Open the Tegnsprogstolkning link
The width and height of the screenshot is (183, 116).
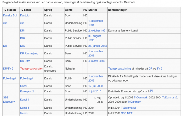[119, 69]
